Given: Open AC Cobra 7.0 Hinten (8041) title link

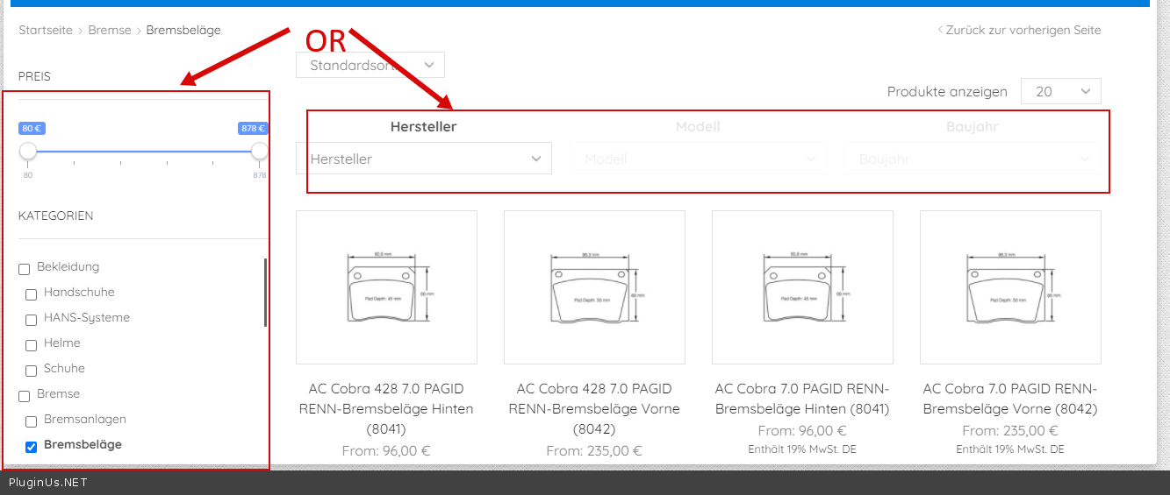Looking at the screenshot, I should click(x=802, y=399).
